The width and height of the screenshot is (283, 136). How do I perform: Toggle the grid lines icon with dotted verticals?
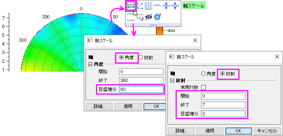(x=149, y=6)
